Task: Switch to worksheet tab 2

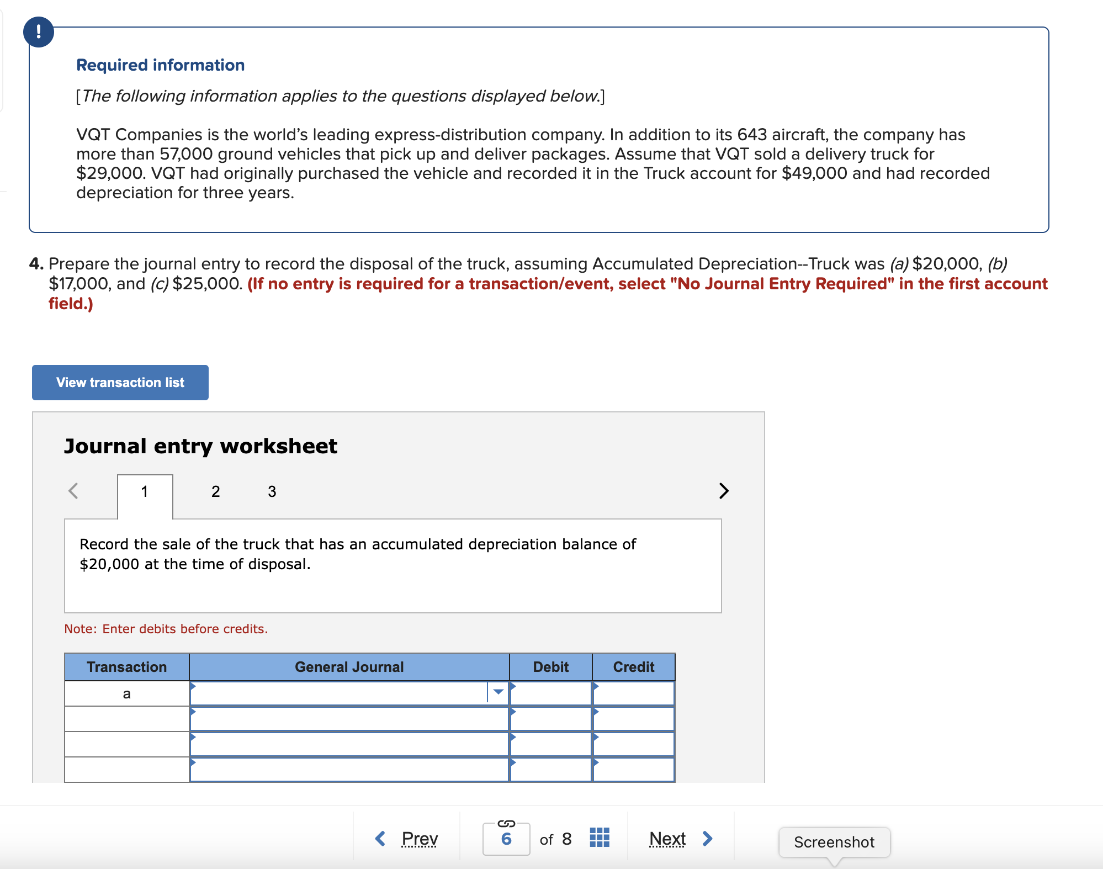Action: pos(215,491)
